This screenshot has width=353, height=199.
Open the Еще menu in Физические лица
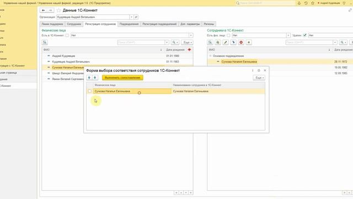[187, 43]
